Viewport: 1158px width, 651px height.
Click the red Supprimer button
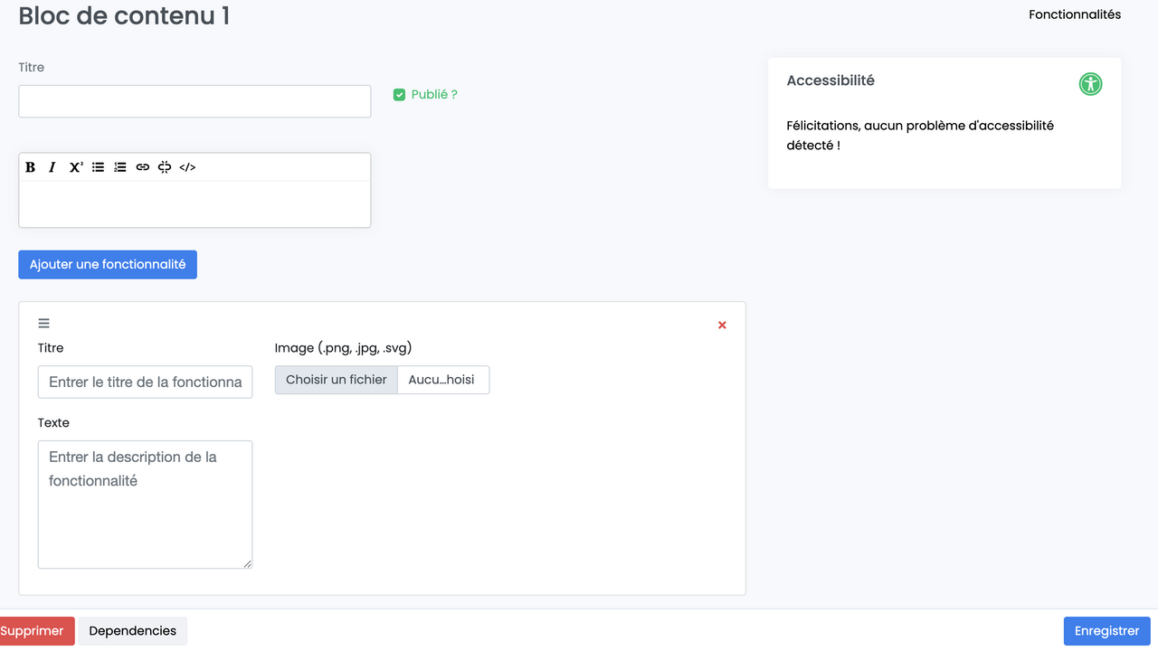click(34, 631)
